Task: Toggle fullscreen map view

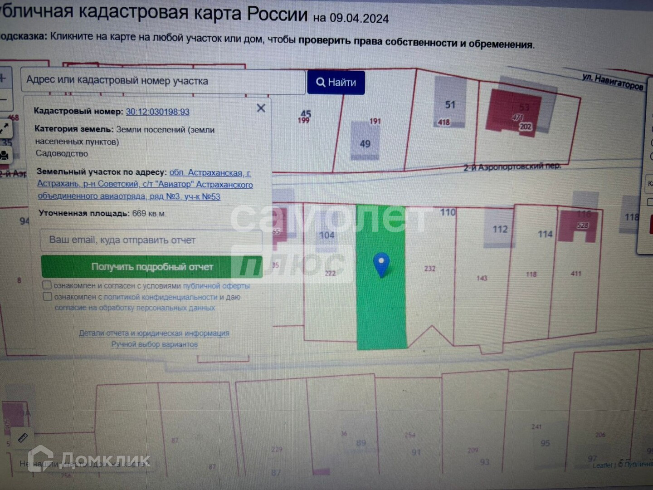Action: [x=5, y=129]
